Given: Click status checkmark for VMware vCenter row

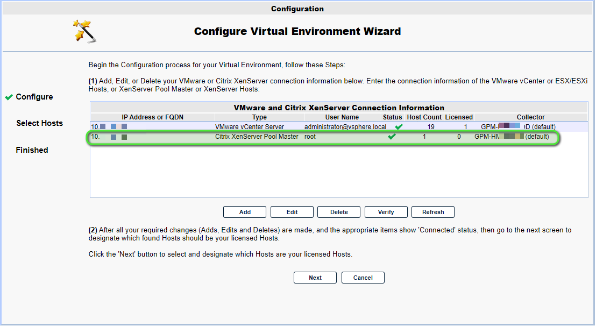Looking at the screenshot, I should [x=399, y=127].
